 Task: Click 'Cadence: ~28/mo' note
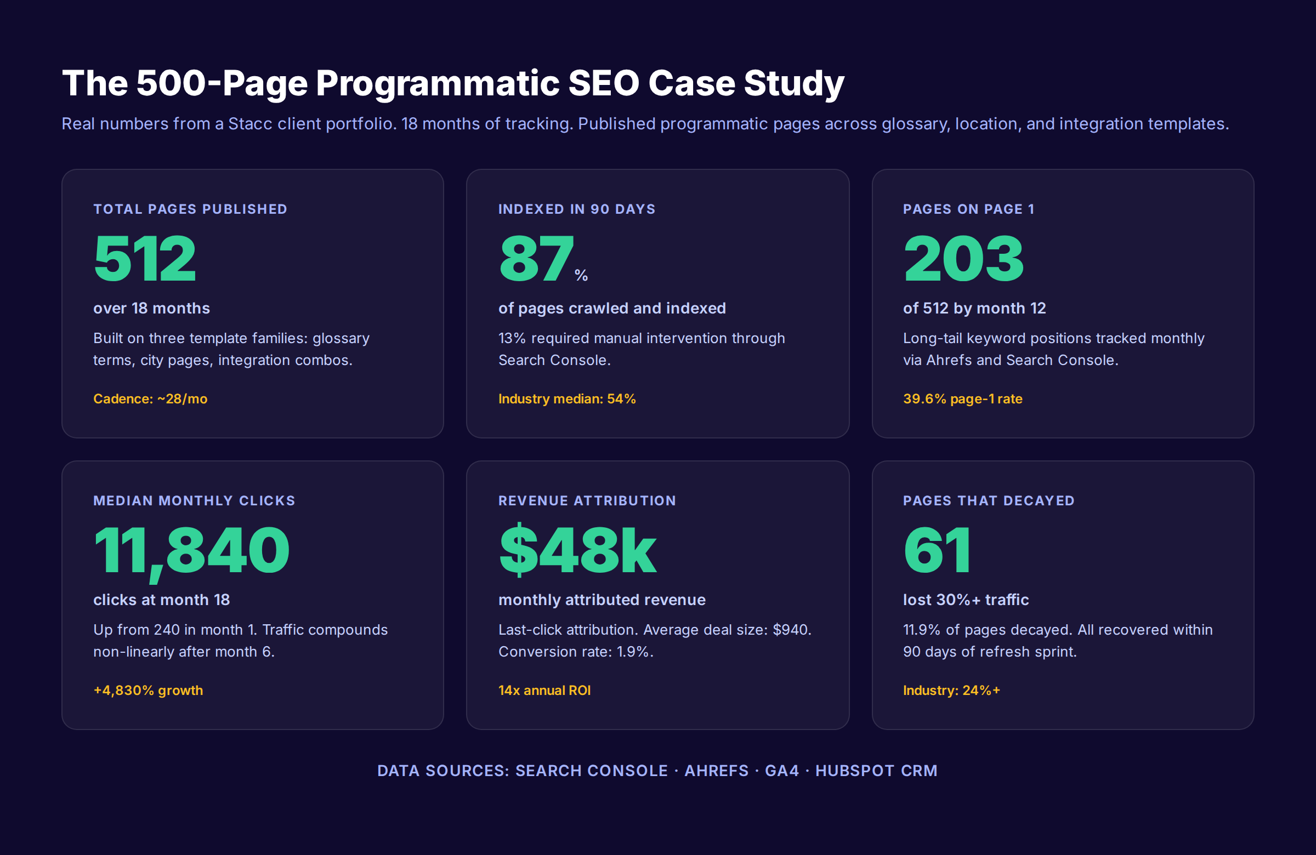pyautogui.click(x=150, y=399)
